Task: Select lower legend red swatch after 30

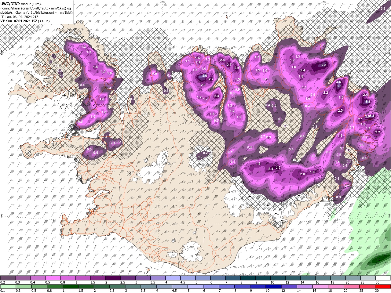Action: pyautogui.click(x=383, y=286)
